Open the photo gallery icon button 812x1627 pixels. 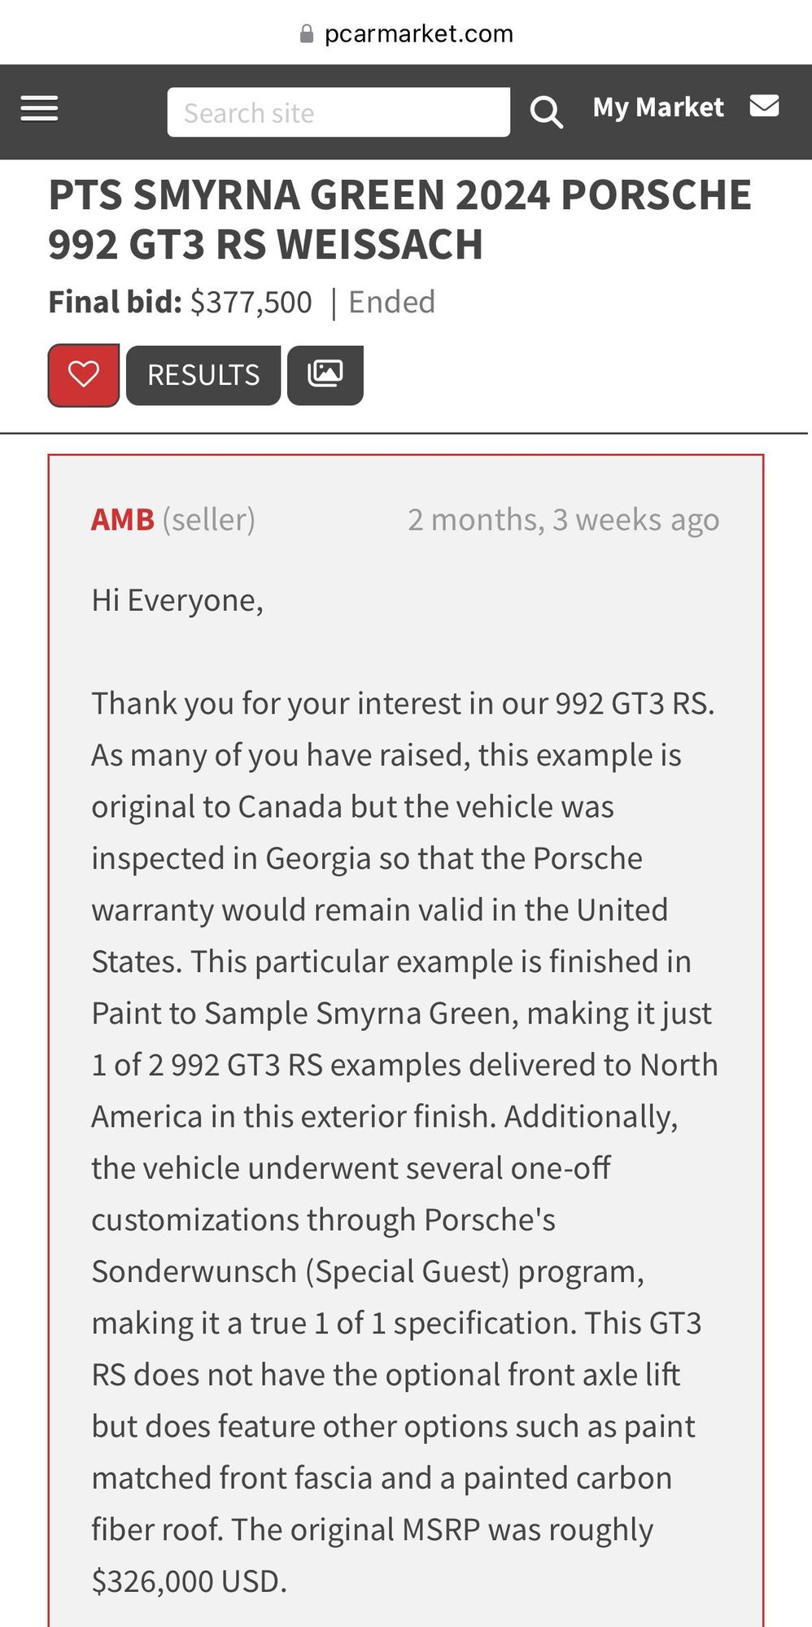tap(325, 375)
